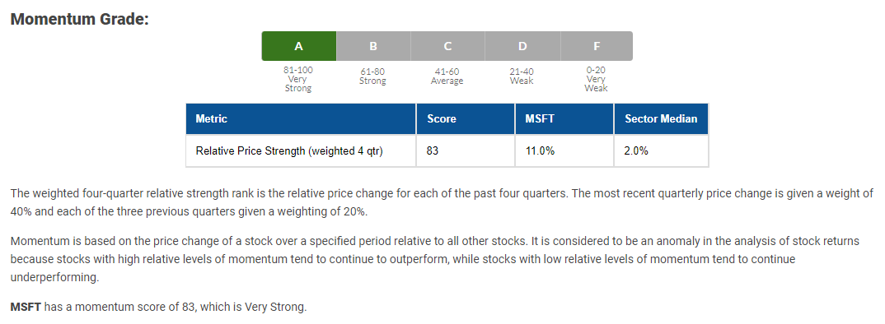
Task: Click the Sector Median column header
Action: point(662,119)
